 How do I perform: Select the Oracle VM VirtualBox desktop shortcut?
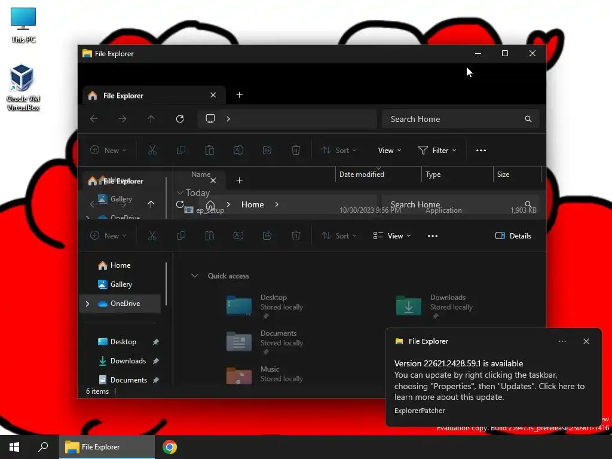(23, 87)
